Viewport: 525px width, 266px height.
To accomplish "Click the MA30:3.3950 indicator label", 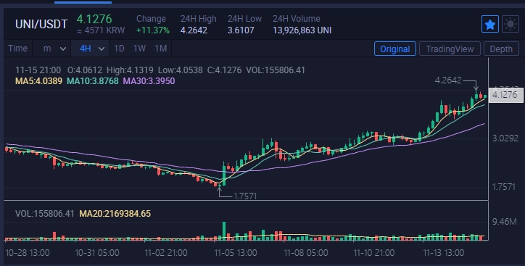I will [x=149, y=81].
